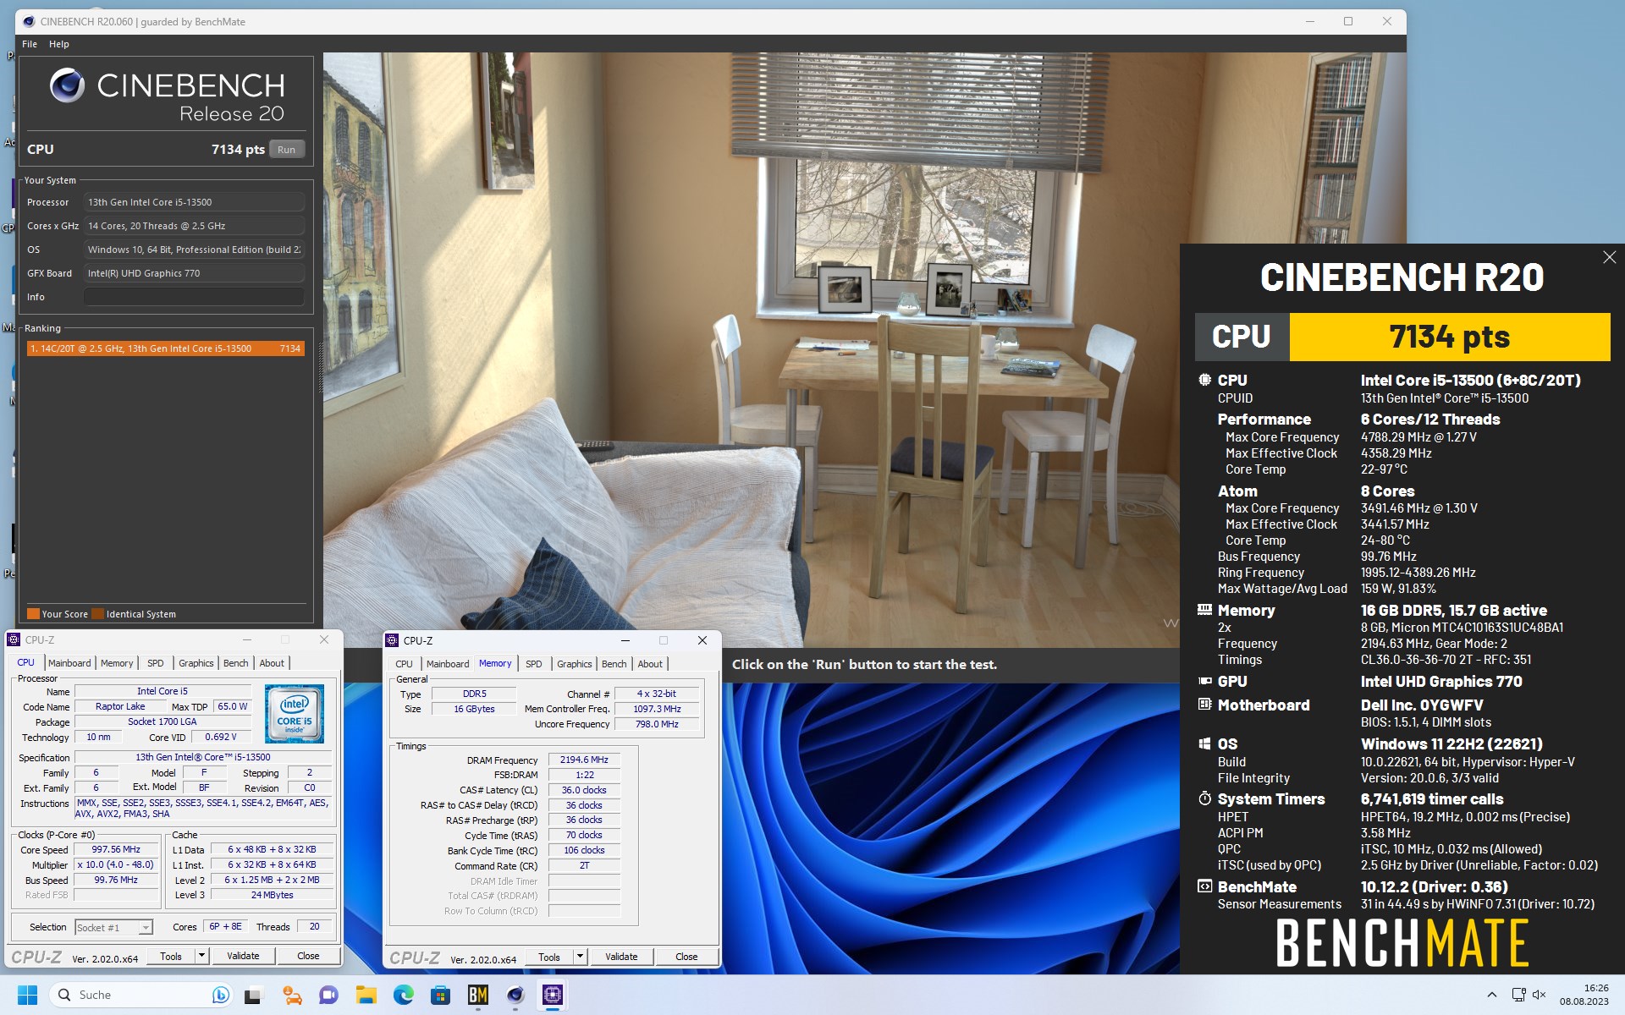Click the GPU icon in the BenchMate panel

[x=1204, y=681]
